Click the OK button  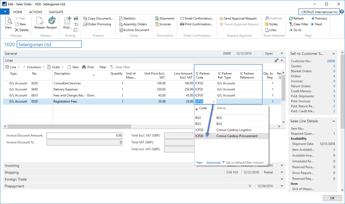[x=332, y=198]
